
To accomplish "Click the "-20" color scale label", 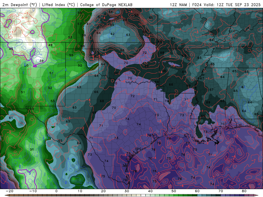I will coord(10,191).
